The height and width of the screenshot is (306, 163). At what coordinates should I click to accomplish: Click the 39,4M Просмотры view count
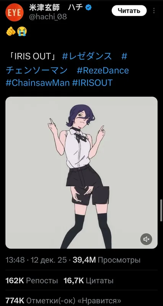point(107,260)
